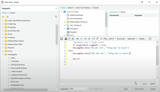Image resolution: width=160 pixels, height=92 pixels.
Task: Open the Log Level dropdown
Action: coord(78,89)
